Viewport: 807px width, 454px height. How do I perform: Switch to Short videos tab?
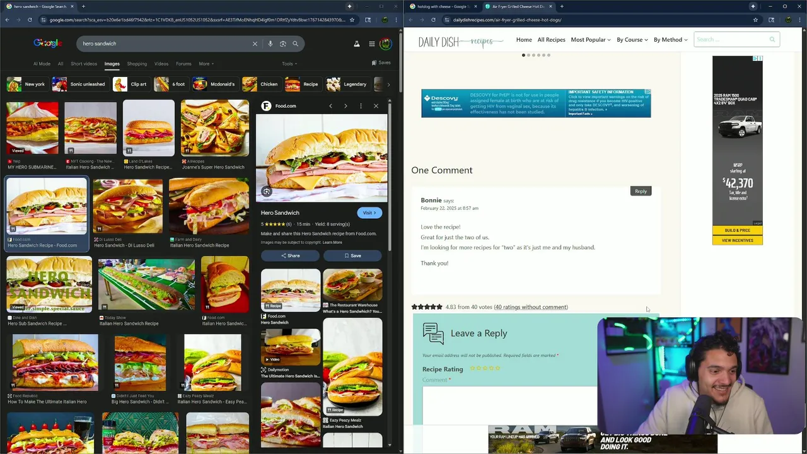point(84,64)
